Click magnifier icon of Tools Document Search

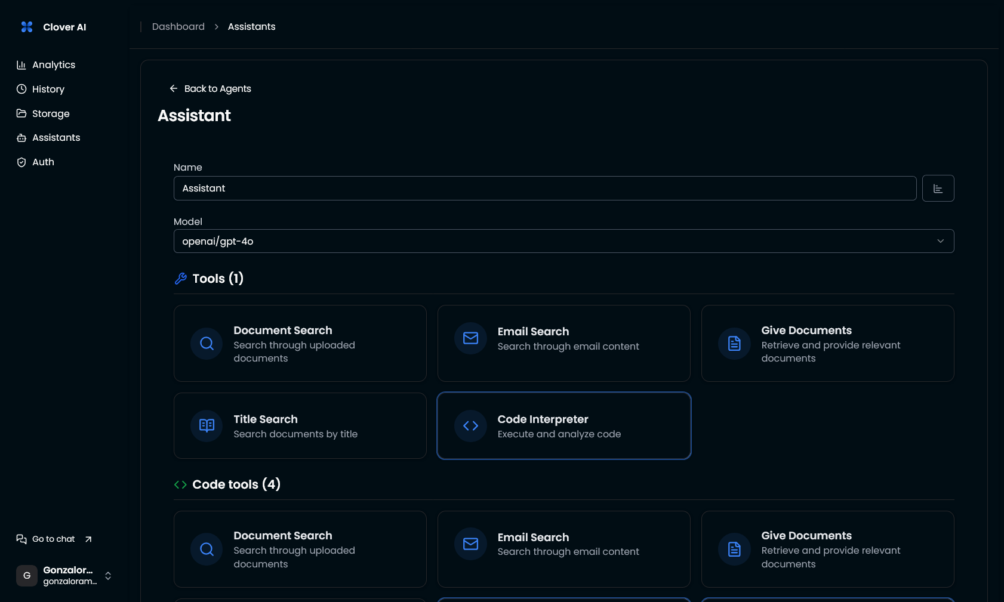click(x=207, y=344)
